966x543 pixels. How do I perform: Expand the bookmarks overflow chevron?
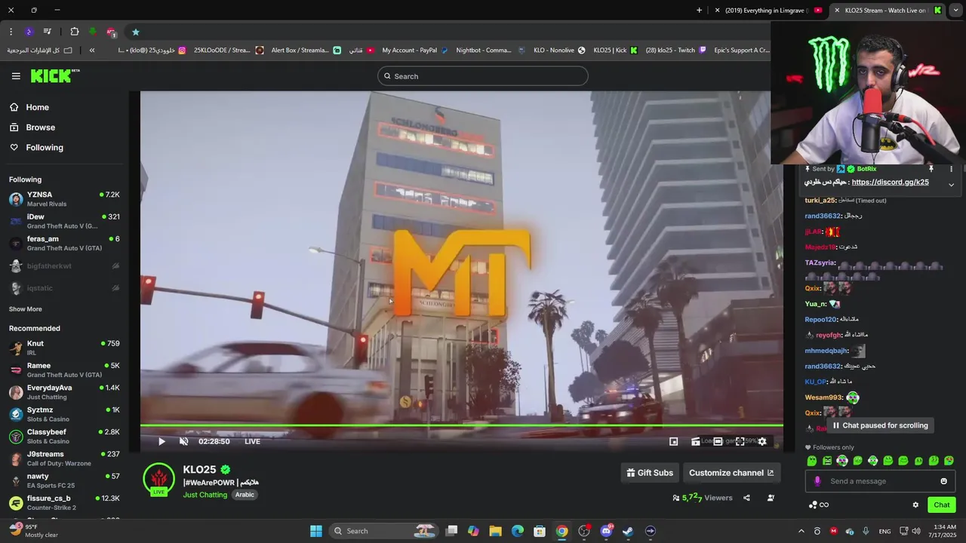(92, 51)
